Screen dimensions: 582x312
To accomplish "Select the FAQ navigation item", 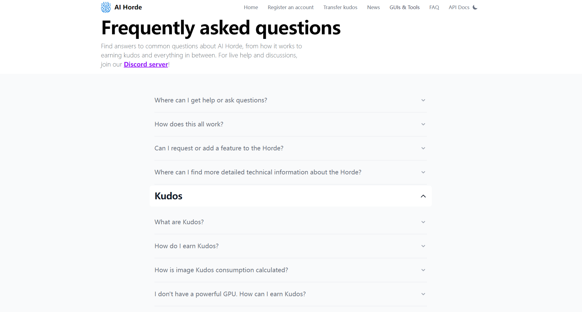I will click(x=434, y=7).
